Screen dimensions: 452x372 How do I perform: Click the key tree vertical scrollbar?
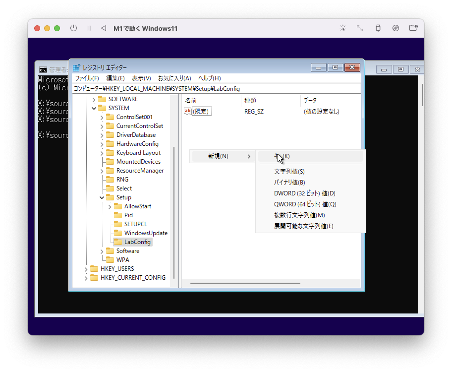174,213
